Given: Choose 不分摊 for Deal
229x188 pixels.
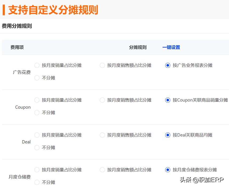Looking at the screenshot, I should coord(37,148).
